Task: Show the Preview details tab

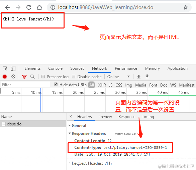Action: click(105, 116)
